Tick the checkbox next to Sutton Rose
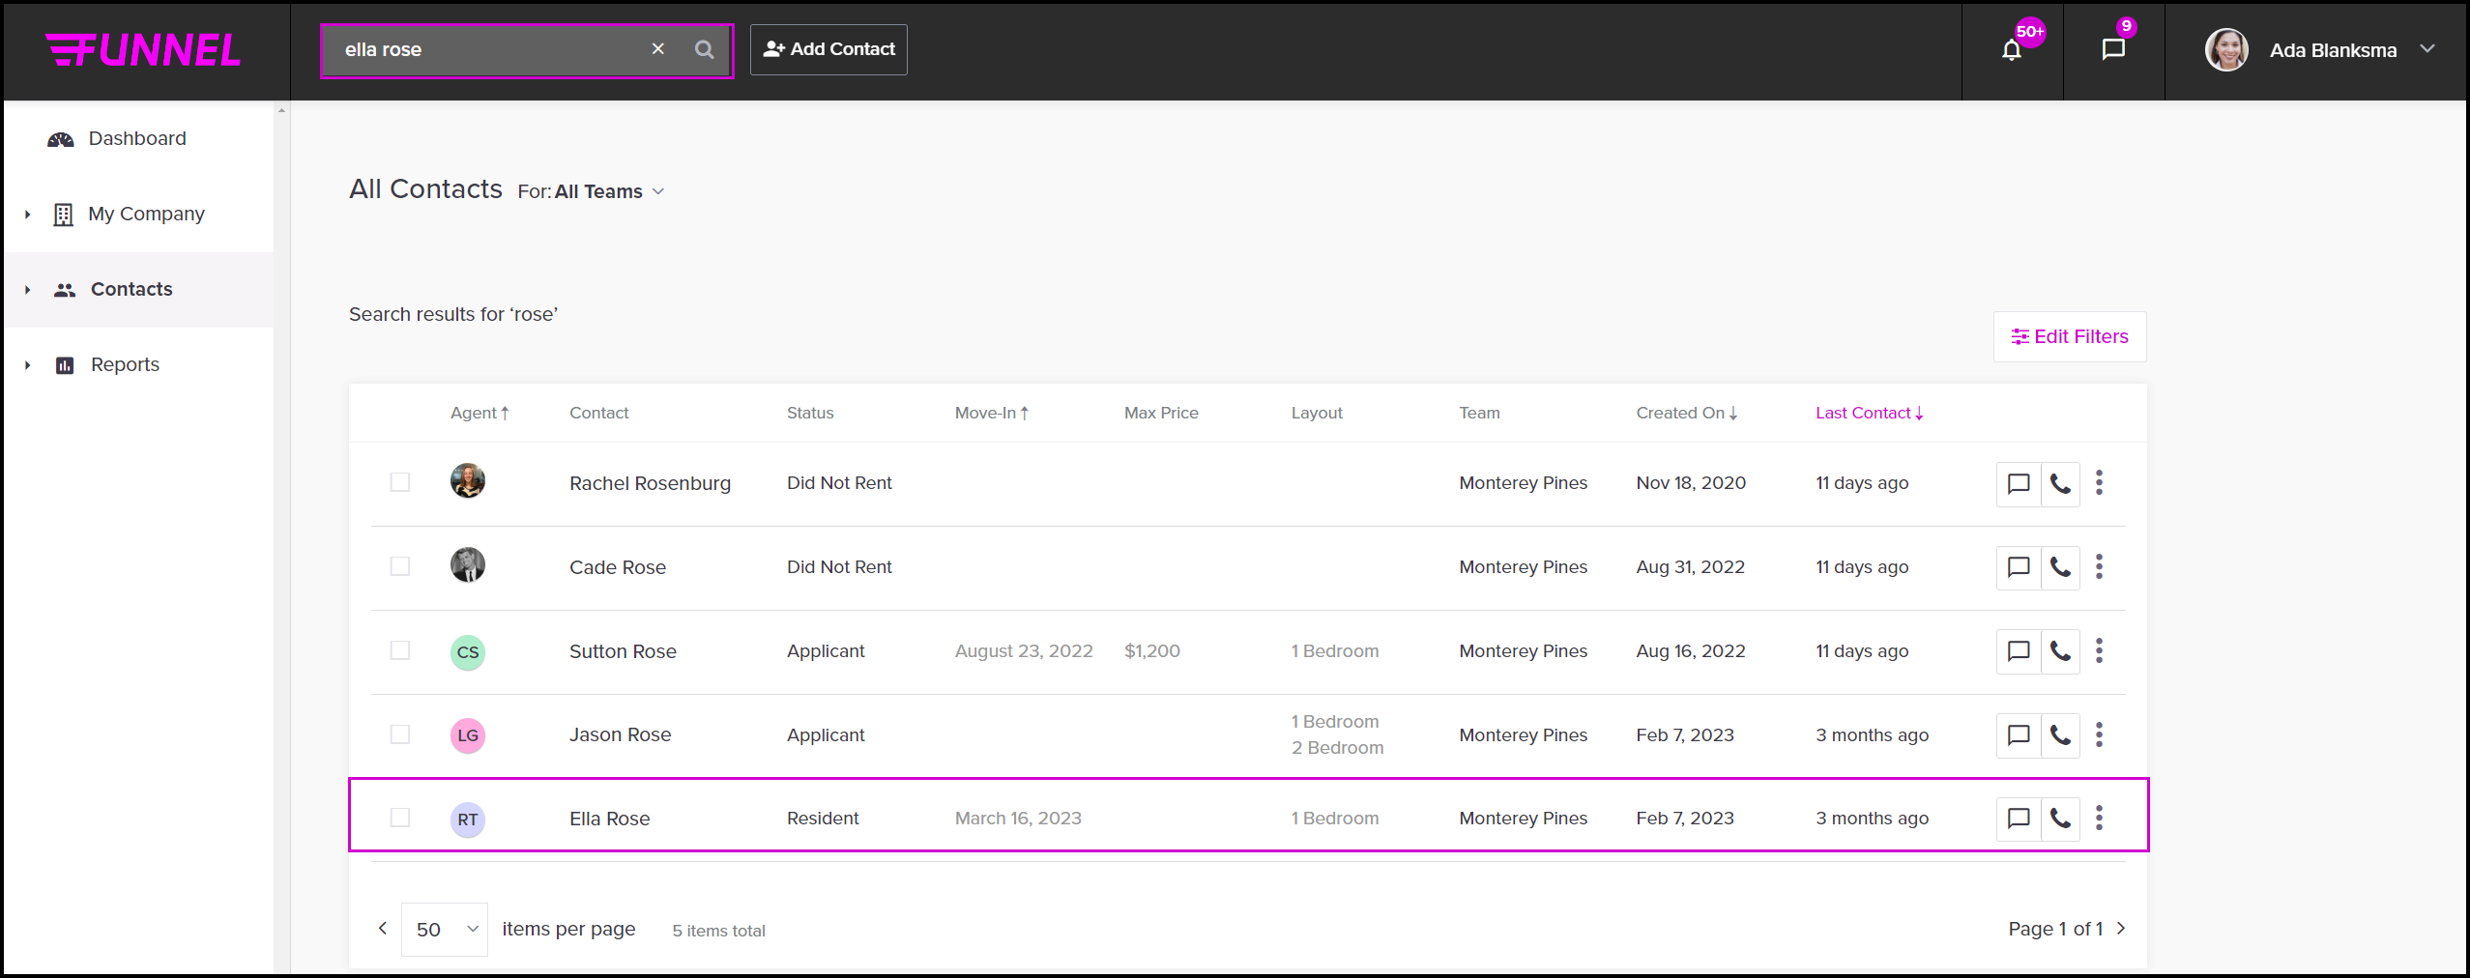This screenshot has height=978, width=2470. pyautogui.click(x=400, y=650)
